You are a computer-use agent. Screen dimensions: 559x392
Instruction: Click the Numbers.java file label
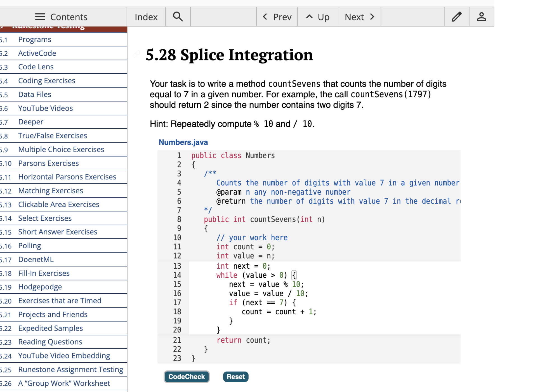[x=183, y=142]
